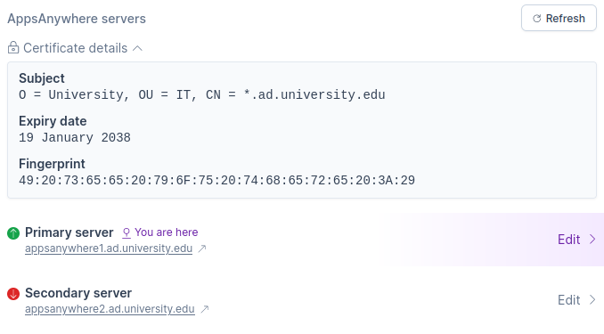Click external link arrow for secondary server
Screen dimensions: 604x334
point(205,309)
